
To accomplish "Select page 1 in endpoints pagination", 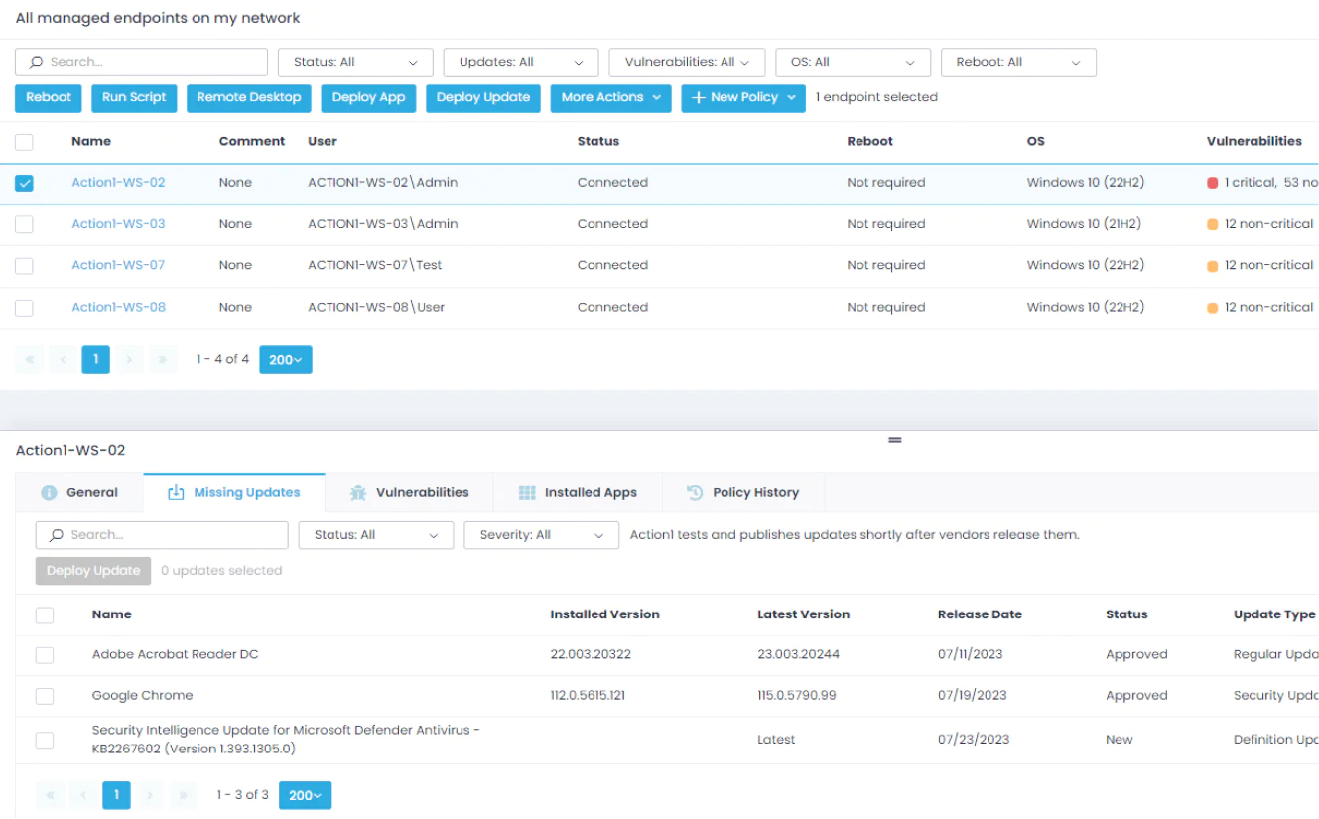I will point(95,360).
